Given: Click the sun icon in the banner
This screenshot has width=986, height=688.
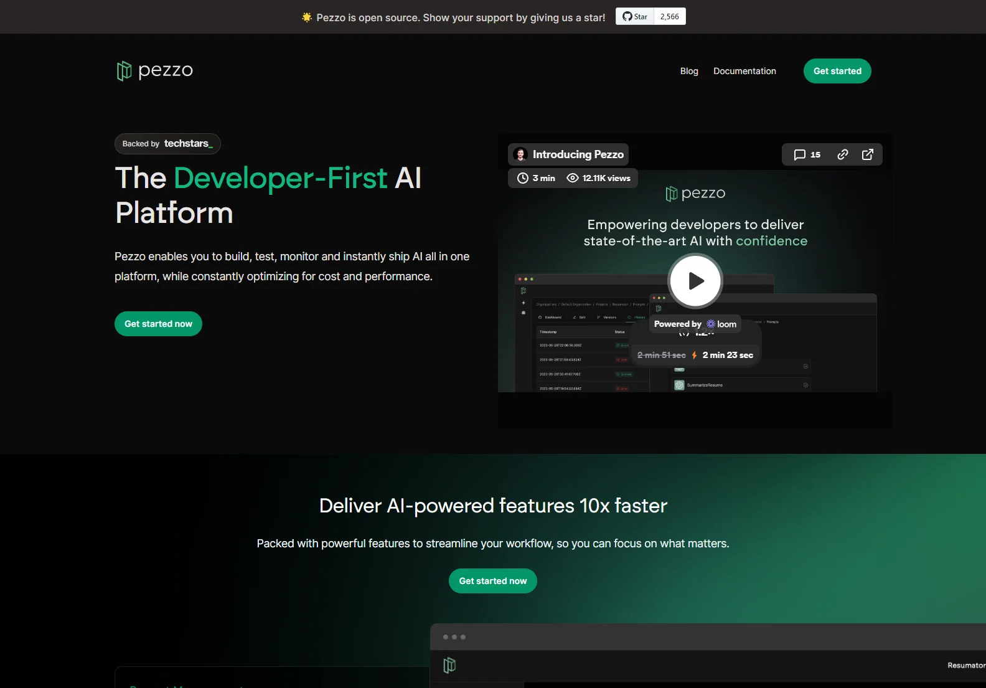Looking at the screenshot, I should (x=307, y=17).
